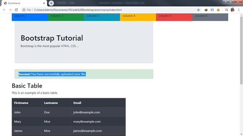Click the scrollbar down arrow
The height and width of the screenshot is (136, 243).
[241, 134]
